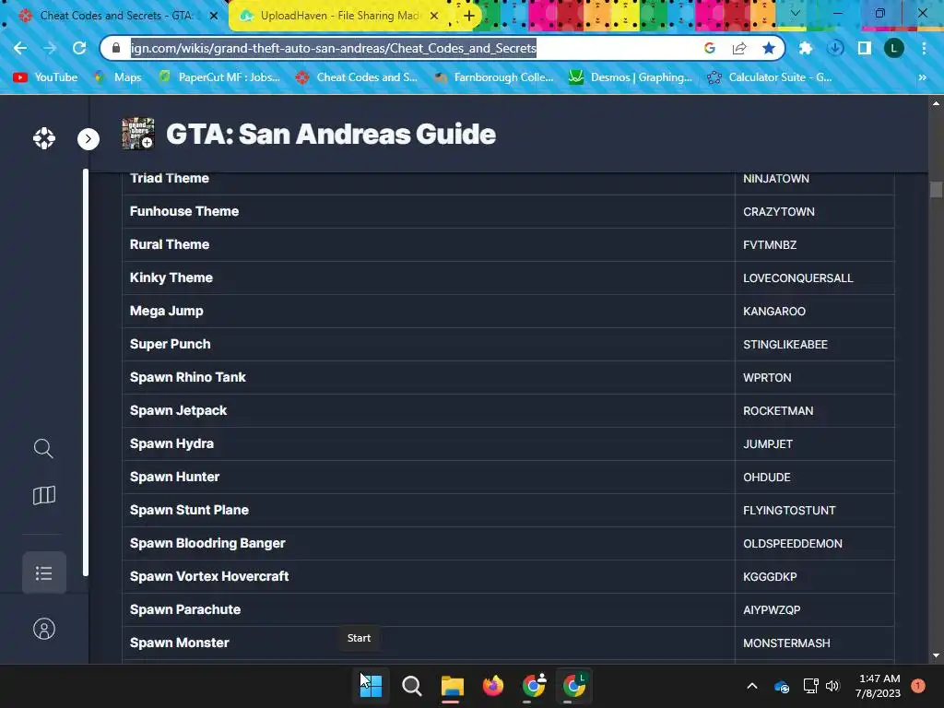Open the Farnborough College bookmark

click(493, 77)
